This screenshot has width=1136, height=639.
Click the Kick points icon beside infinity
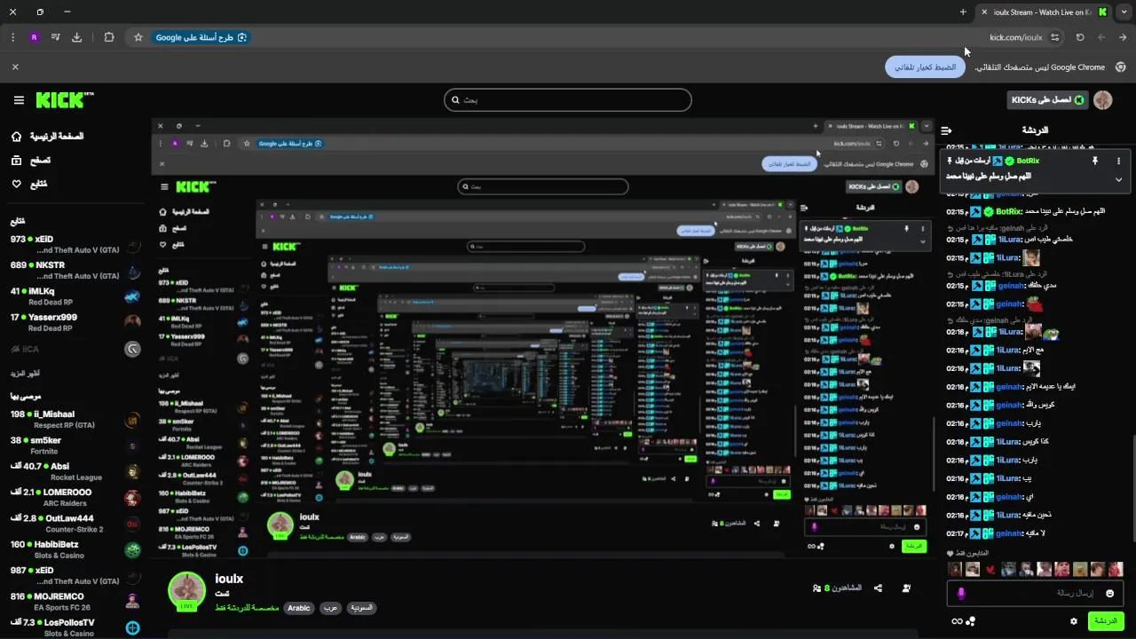click(971, 621)
